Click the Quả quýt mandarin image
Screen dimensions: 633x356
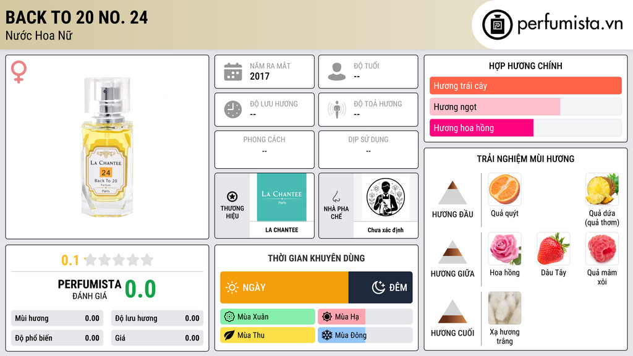click(x=504, y=189)
